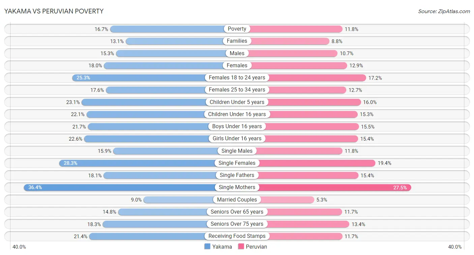Viewport: 474px width, 255px height.
Task: Click the Receiving Food Stamps label
Action: (237, 236)
